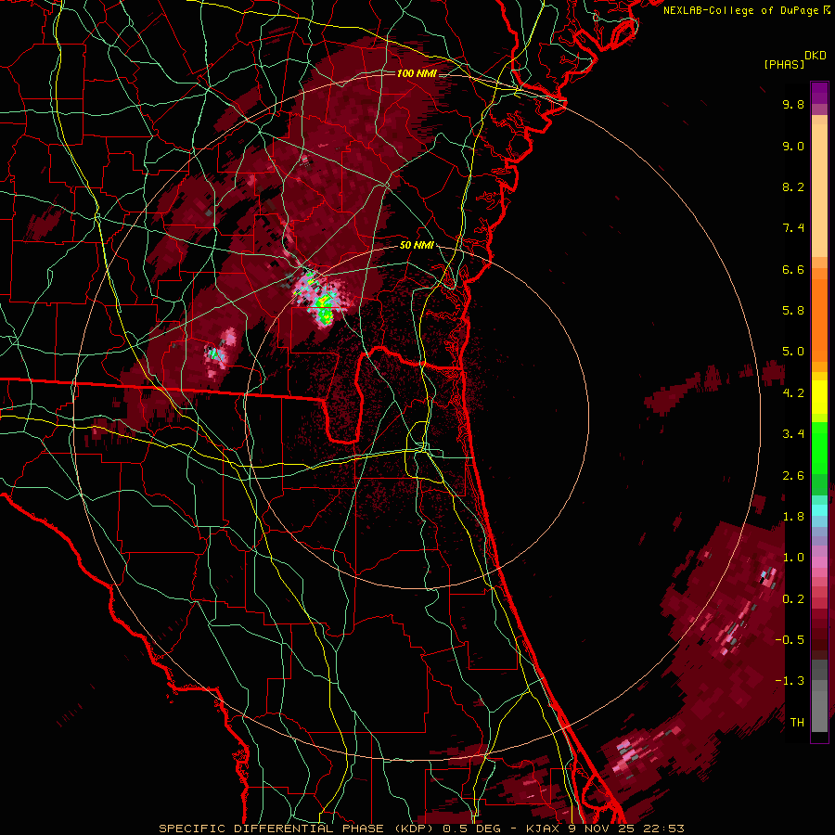Click the green-yellow high KDP storm core
The height and width of the screenshot is (835, 835).
pyautogui.click(x=323, y=310)
